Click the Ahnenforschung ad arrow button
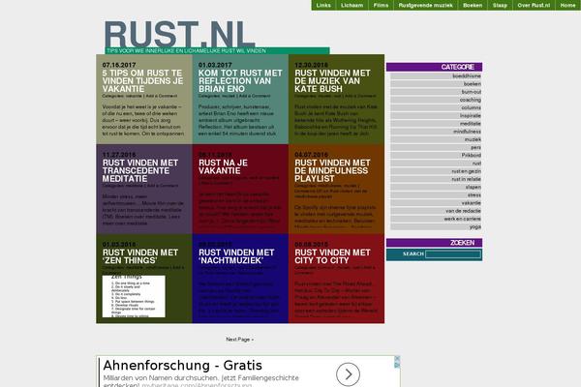The width and height of the screenshot is (581, 387). coord(348,374)
